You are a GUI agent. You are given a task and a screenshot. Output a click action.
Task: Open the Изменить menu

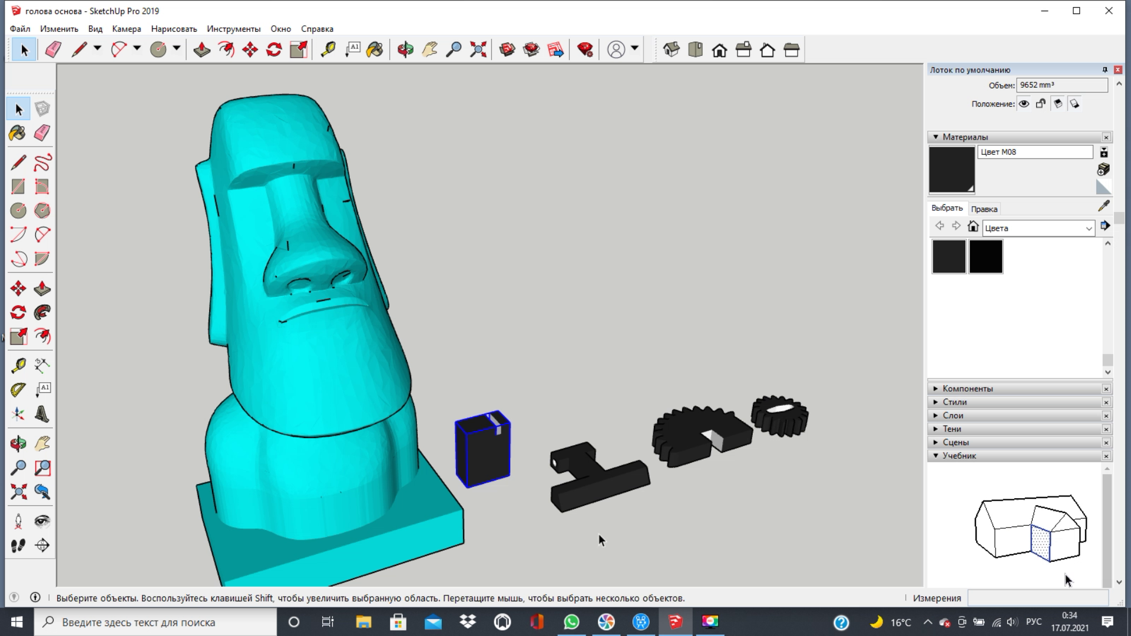pyautogui.click(x=59, y=29)
